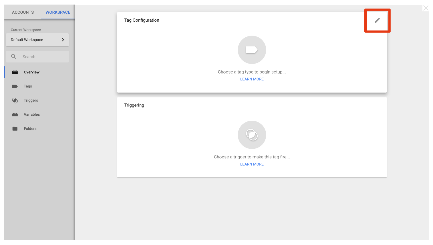Click the tag icon circle to choose tag type

pyautogui.click(x=252, y=50)
